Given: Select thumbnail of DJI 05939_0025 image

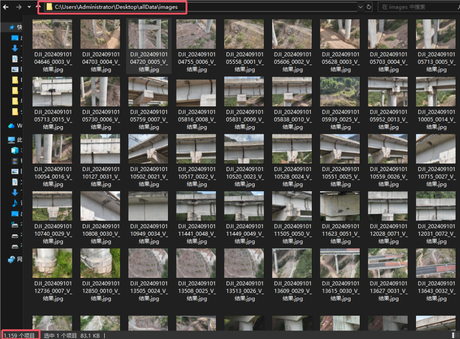Looking at the screenshot, I should (x=340, y=92).
